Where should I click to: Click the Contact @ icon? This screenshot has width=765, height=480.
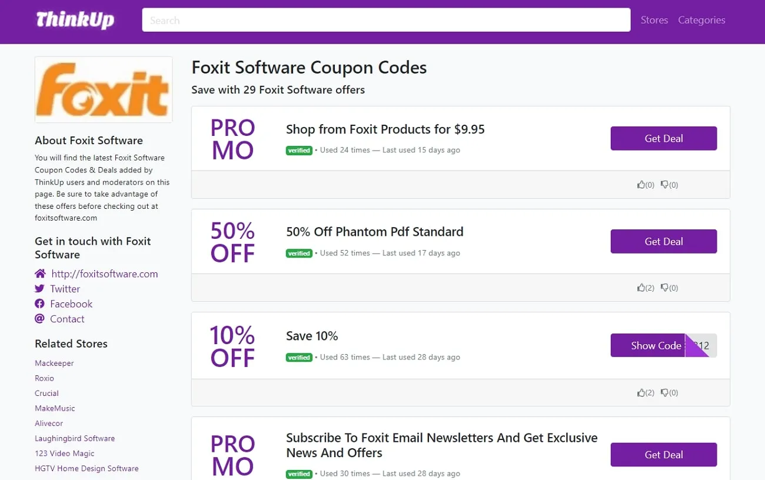click(x=40, y=319)
